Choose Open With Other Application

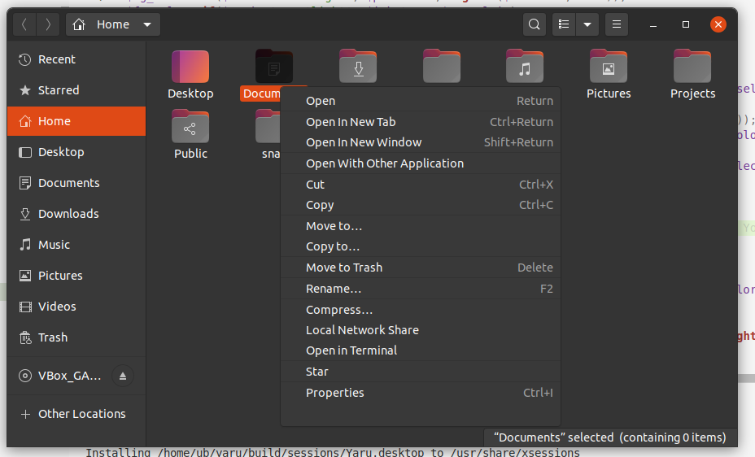tap(421, 163)
